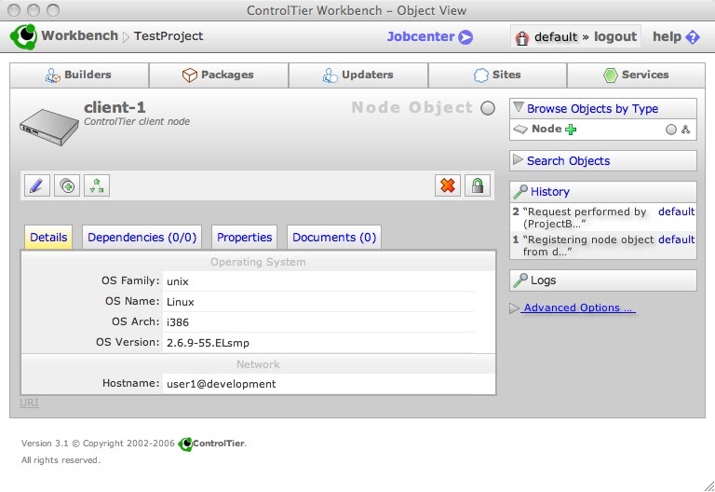
Task: Click the History magnifier icon
Action: point(520,192)
